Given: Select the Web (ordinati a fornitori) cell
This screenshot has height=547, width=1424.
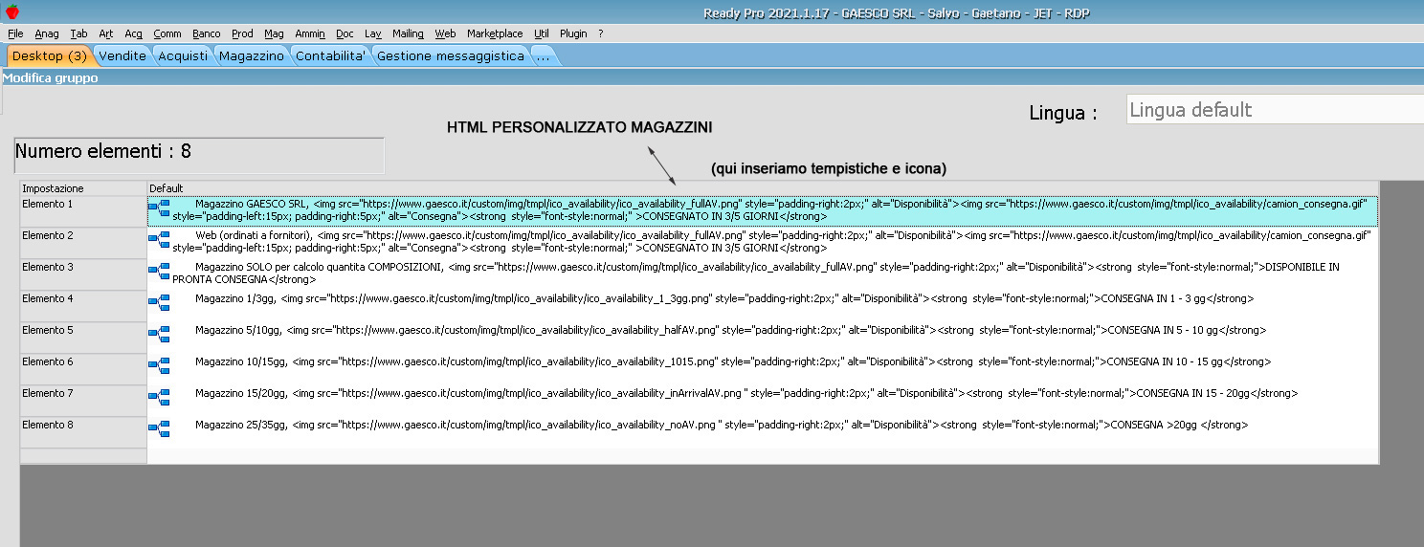Looking at the screenshot, I should coord(763,243).
